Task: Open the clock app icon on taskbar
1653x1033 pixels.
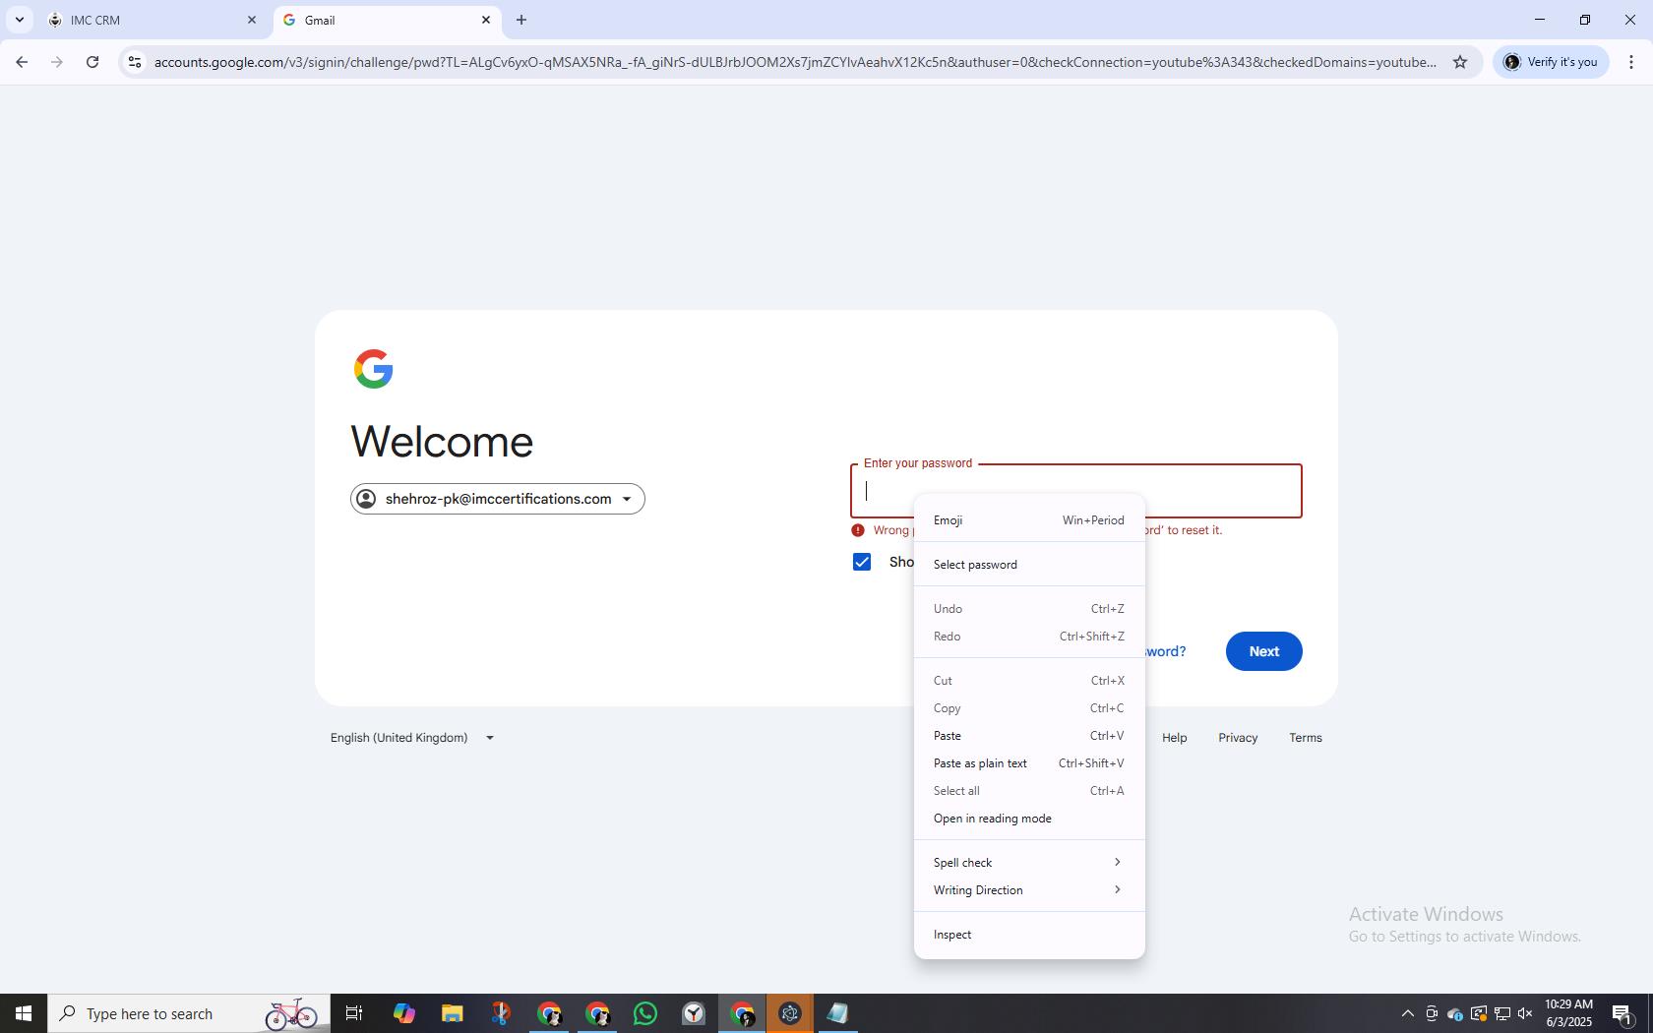Action: point(694,1013)
